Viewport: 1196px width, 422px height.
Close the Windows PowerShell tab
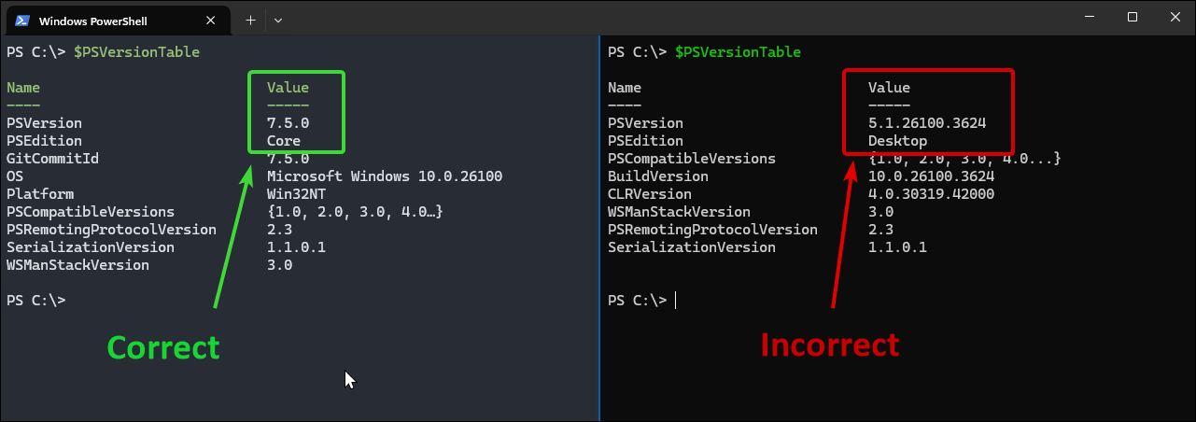[216, 20]
